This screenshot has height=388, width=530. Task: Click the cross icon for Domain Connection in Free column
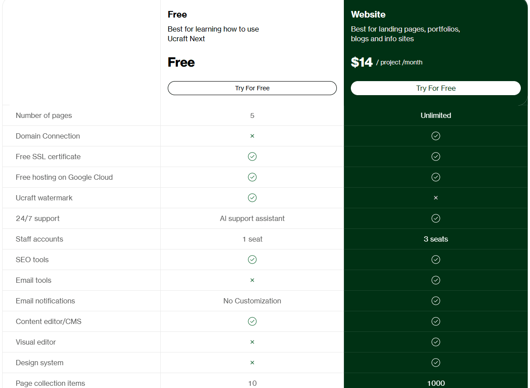pyautogui.click(x=252, y=136)
